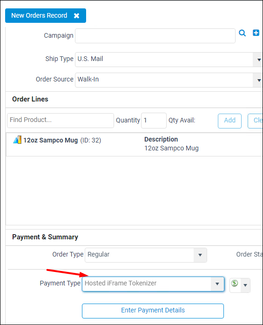The width and height of the screenshot is (263, 325).
Task: Open the dropdown arrow beside the dollar icon
Action: (x=245, y=285)
